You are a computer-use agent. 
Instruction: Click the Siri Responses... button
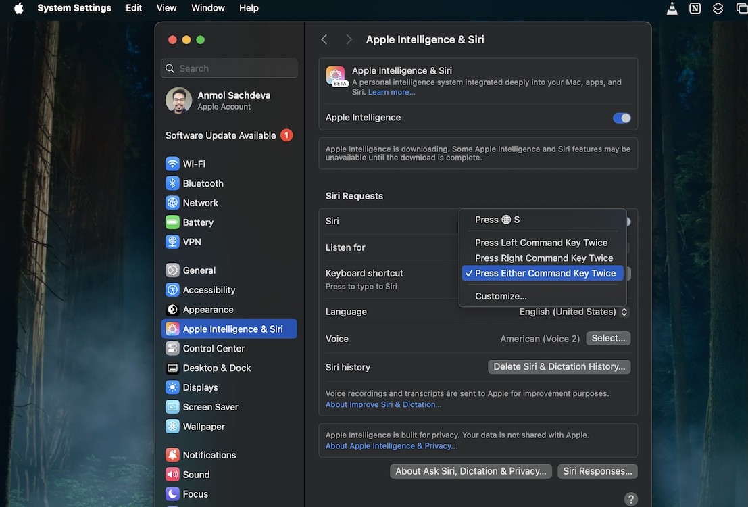(597, 471)
